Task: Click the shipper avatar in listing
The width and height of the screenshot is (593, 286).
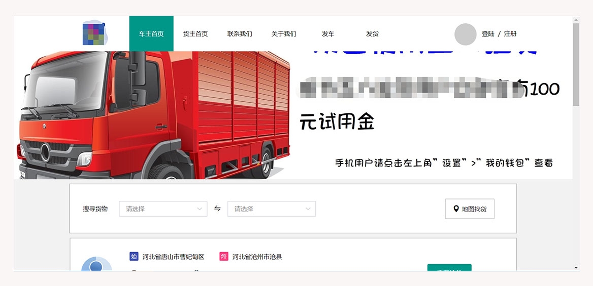Action: 96,264
